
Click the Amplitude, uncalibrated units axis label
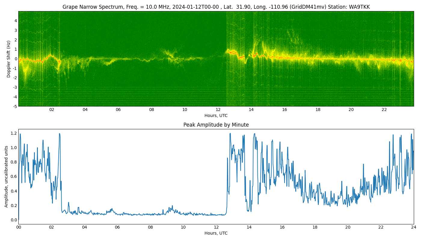point(6,176)
